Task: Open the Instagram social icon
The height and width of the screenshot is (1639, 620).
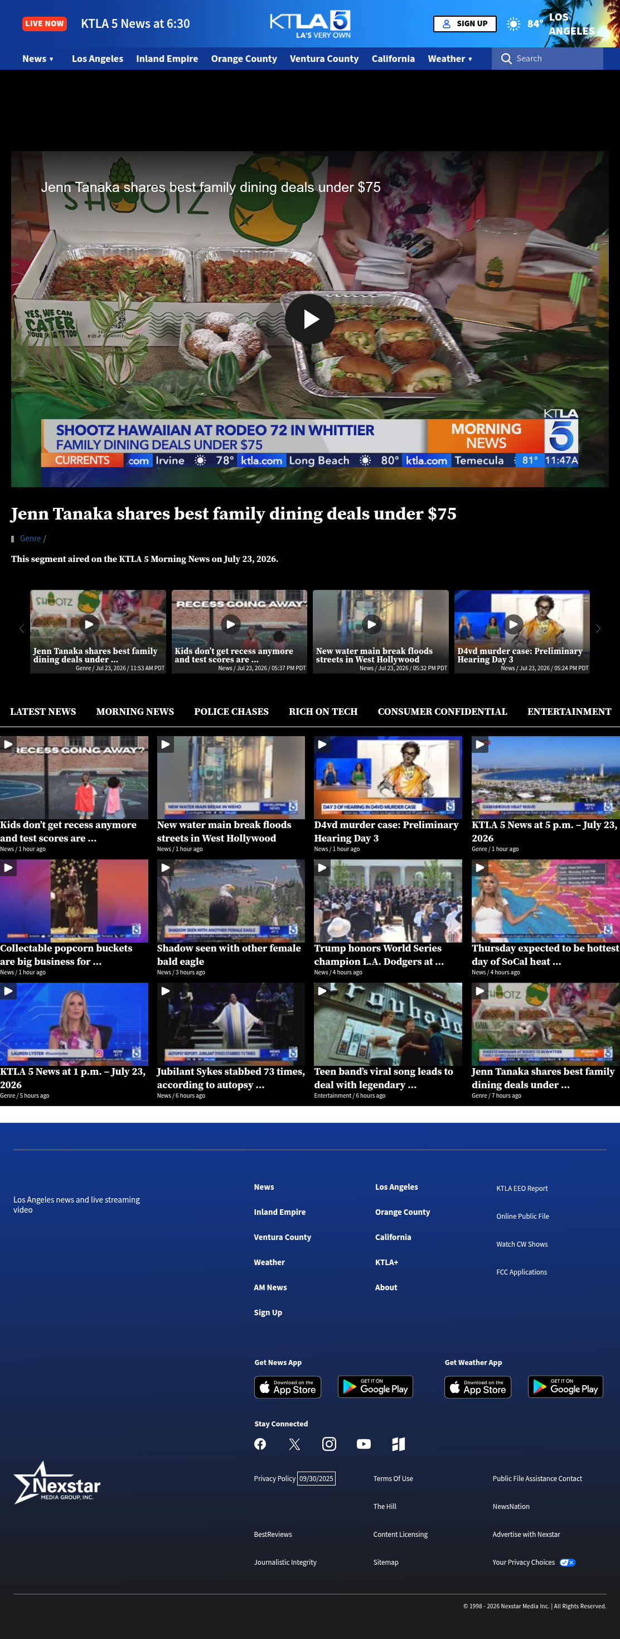Action: pyautogui.click(x=329, y=1444)
